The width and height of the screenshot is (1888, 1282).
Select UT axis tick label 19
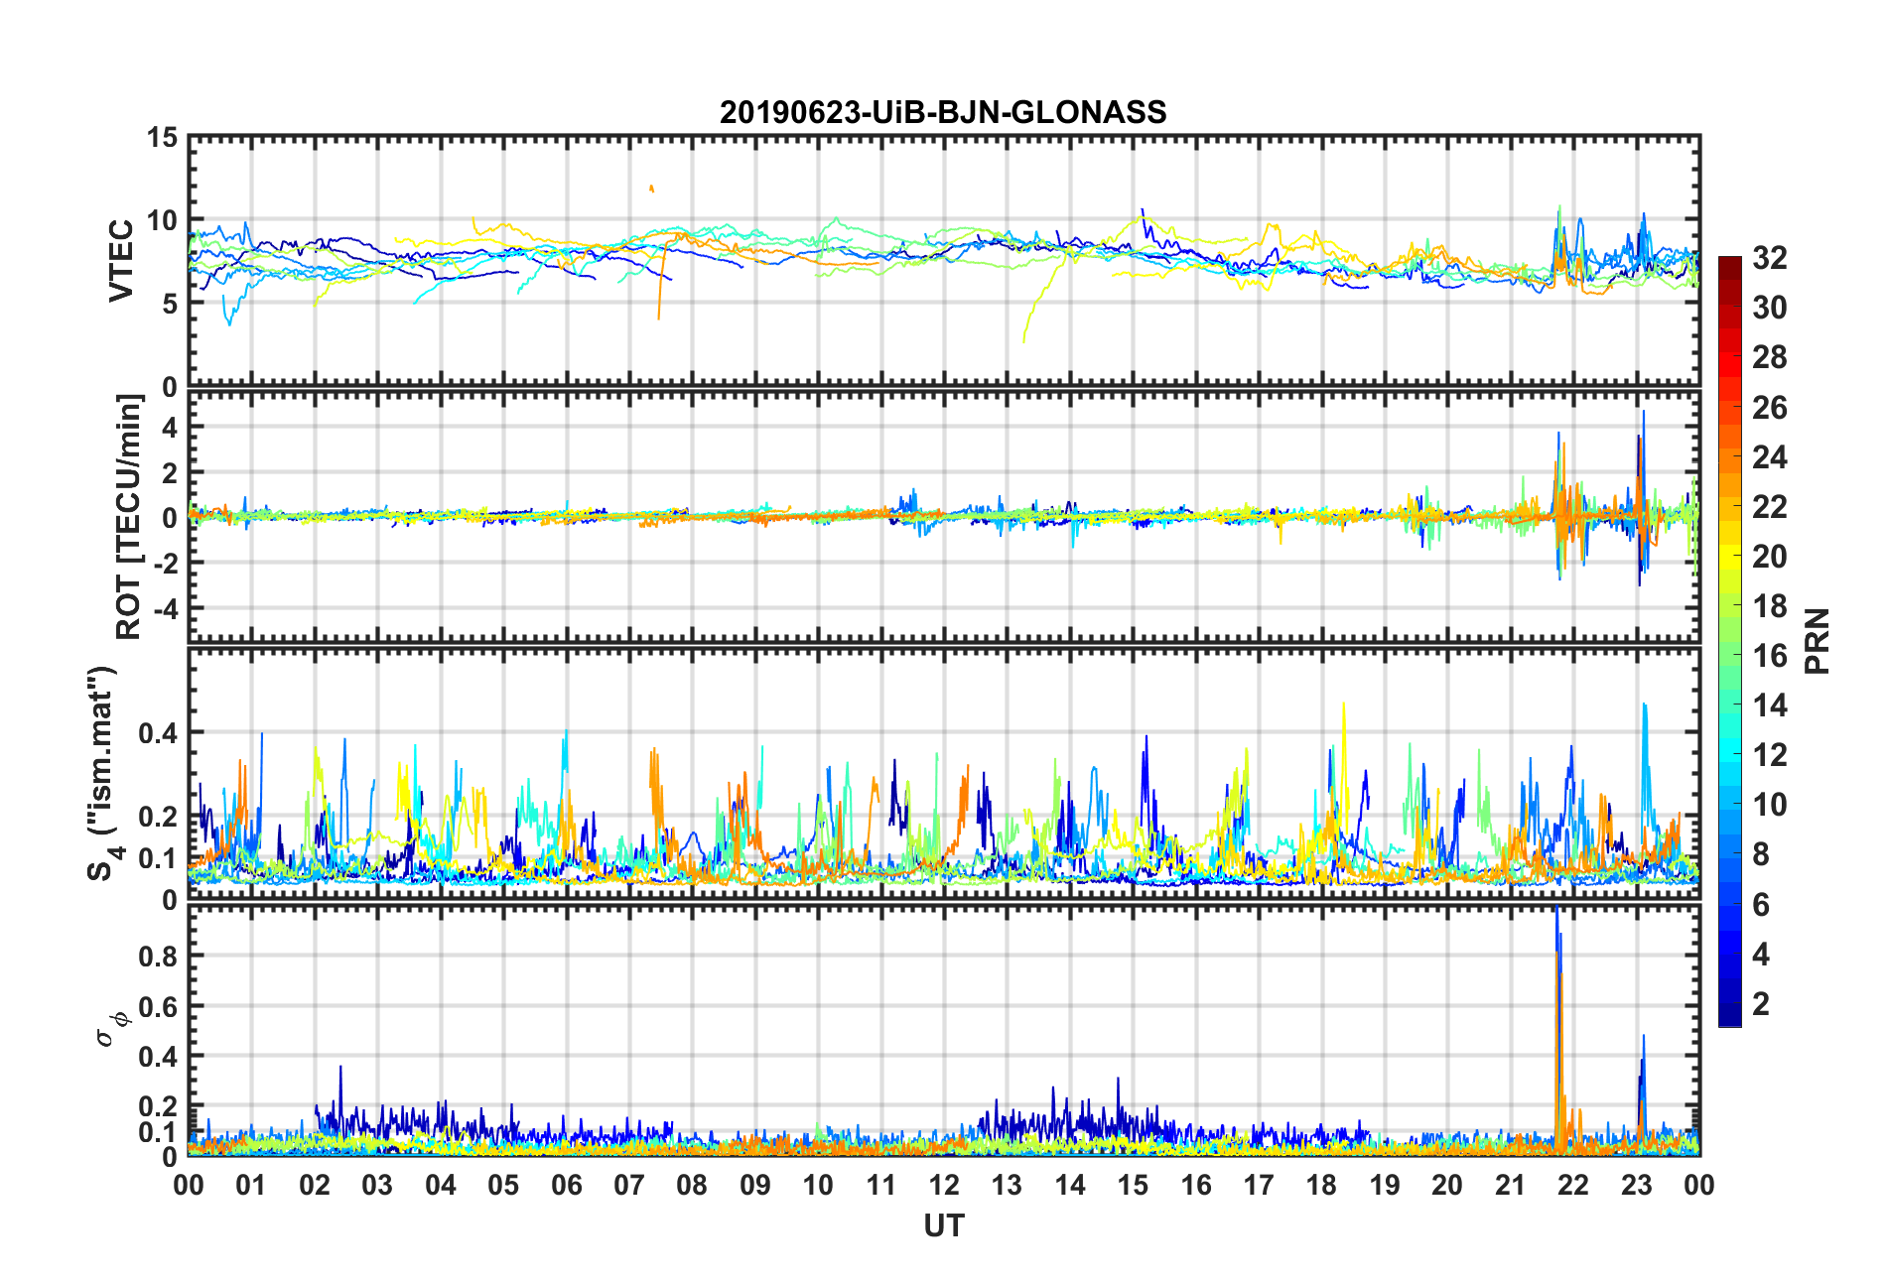pyautogui.click(x=1385, y=1185)
